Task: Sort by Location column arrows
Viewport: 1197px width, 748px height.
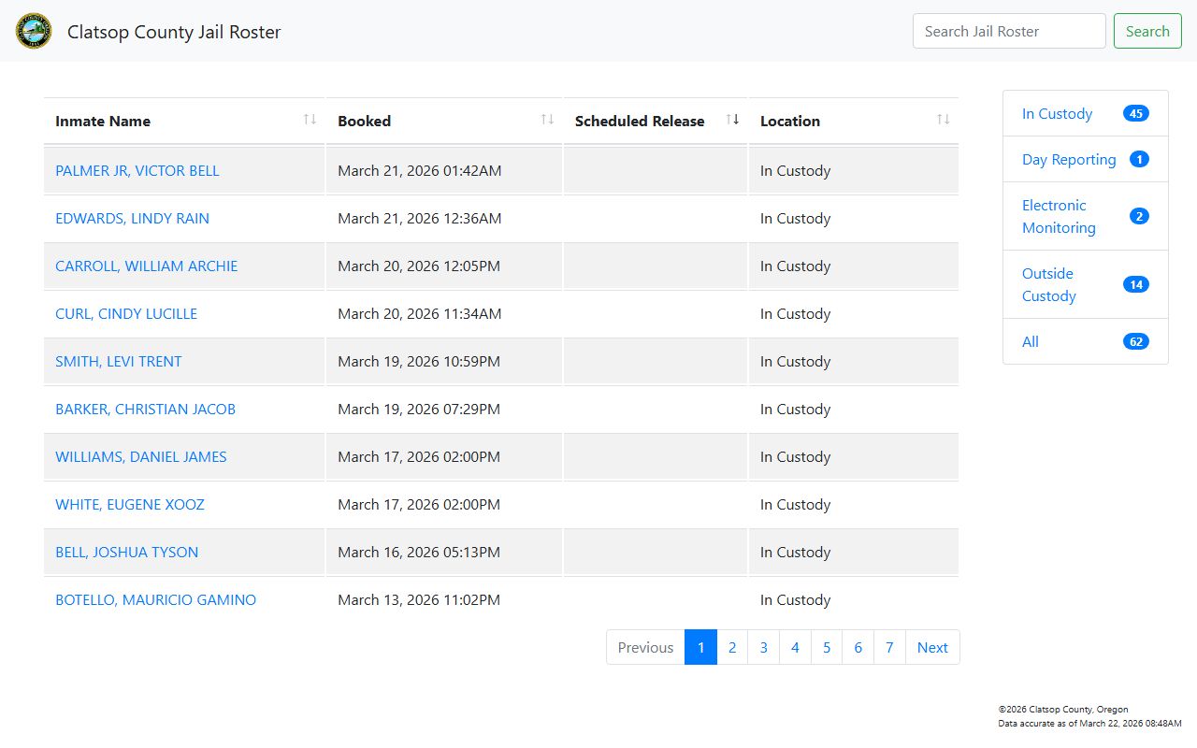Action: tap(943, 120)
